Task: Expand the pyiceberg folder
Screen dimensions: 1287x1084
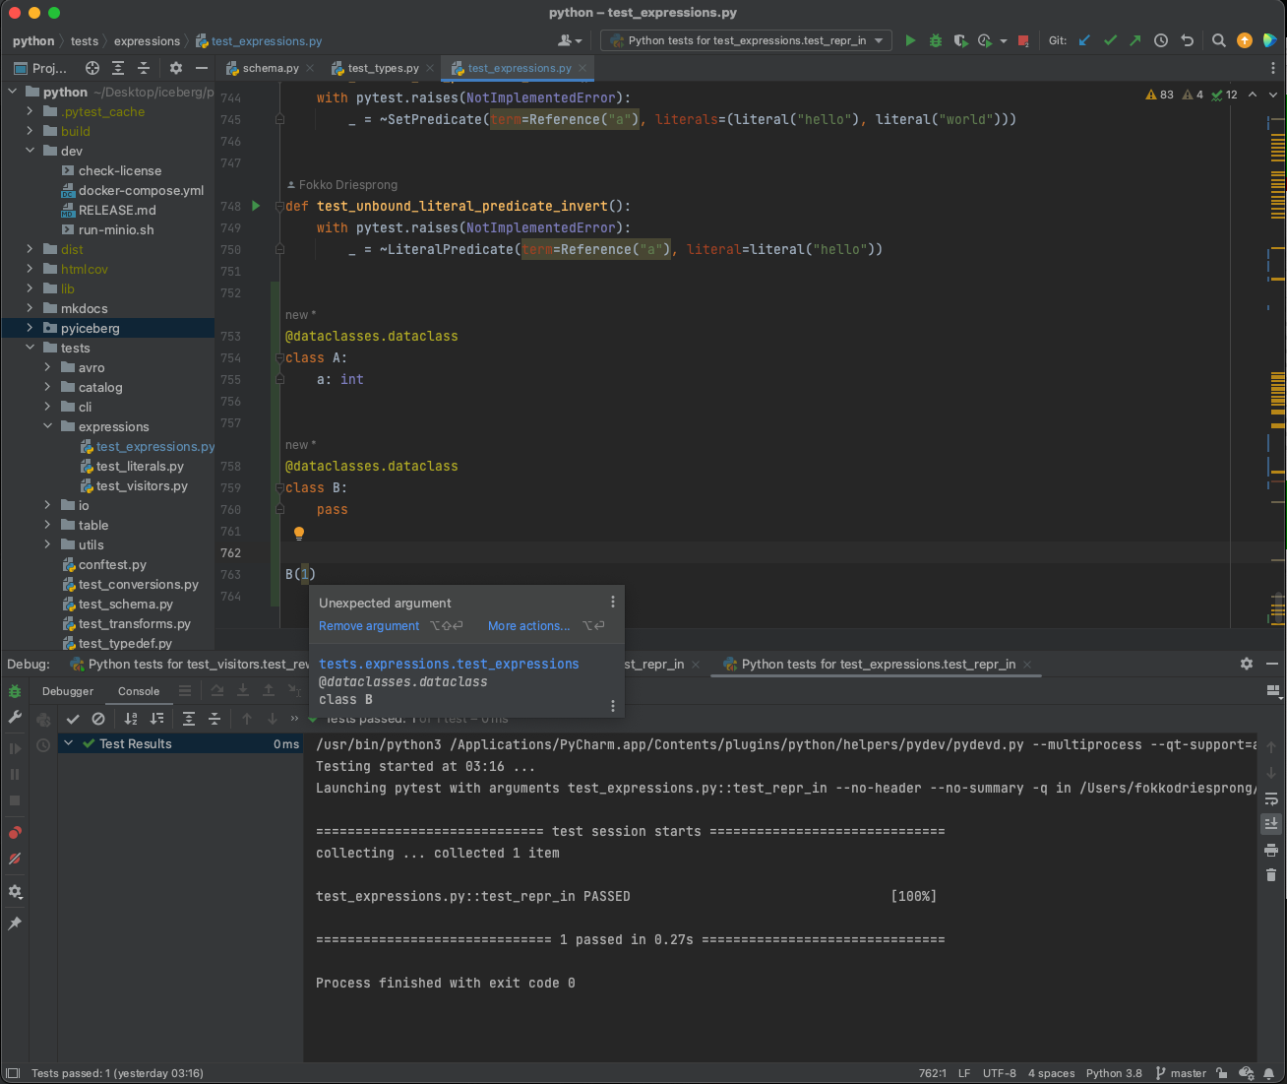Action: pos(30,328)
